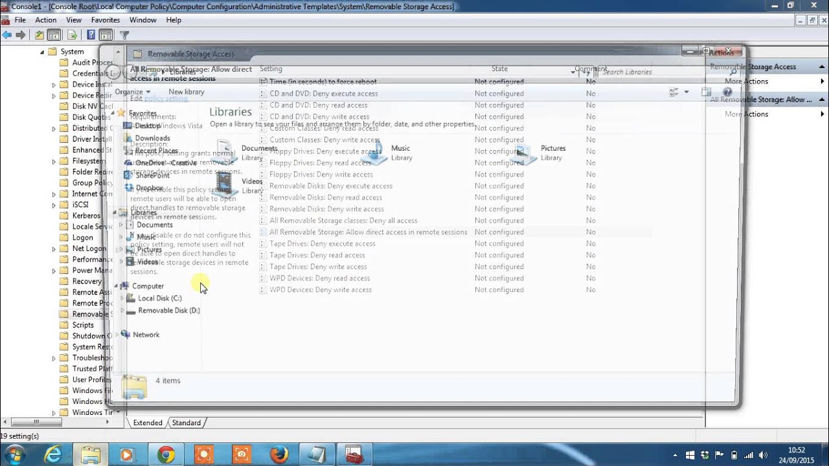Select Local Disk (C:) in Explorer

pyautogui.click(x=159, y=298)
